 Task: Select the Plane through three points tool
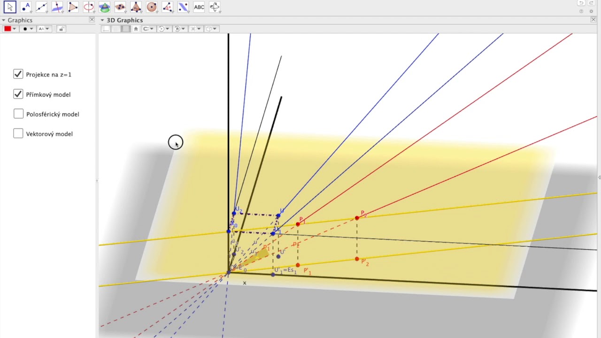click(120, 7)
